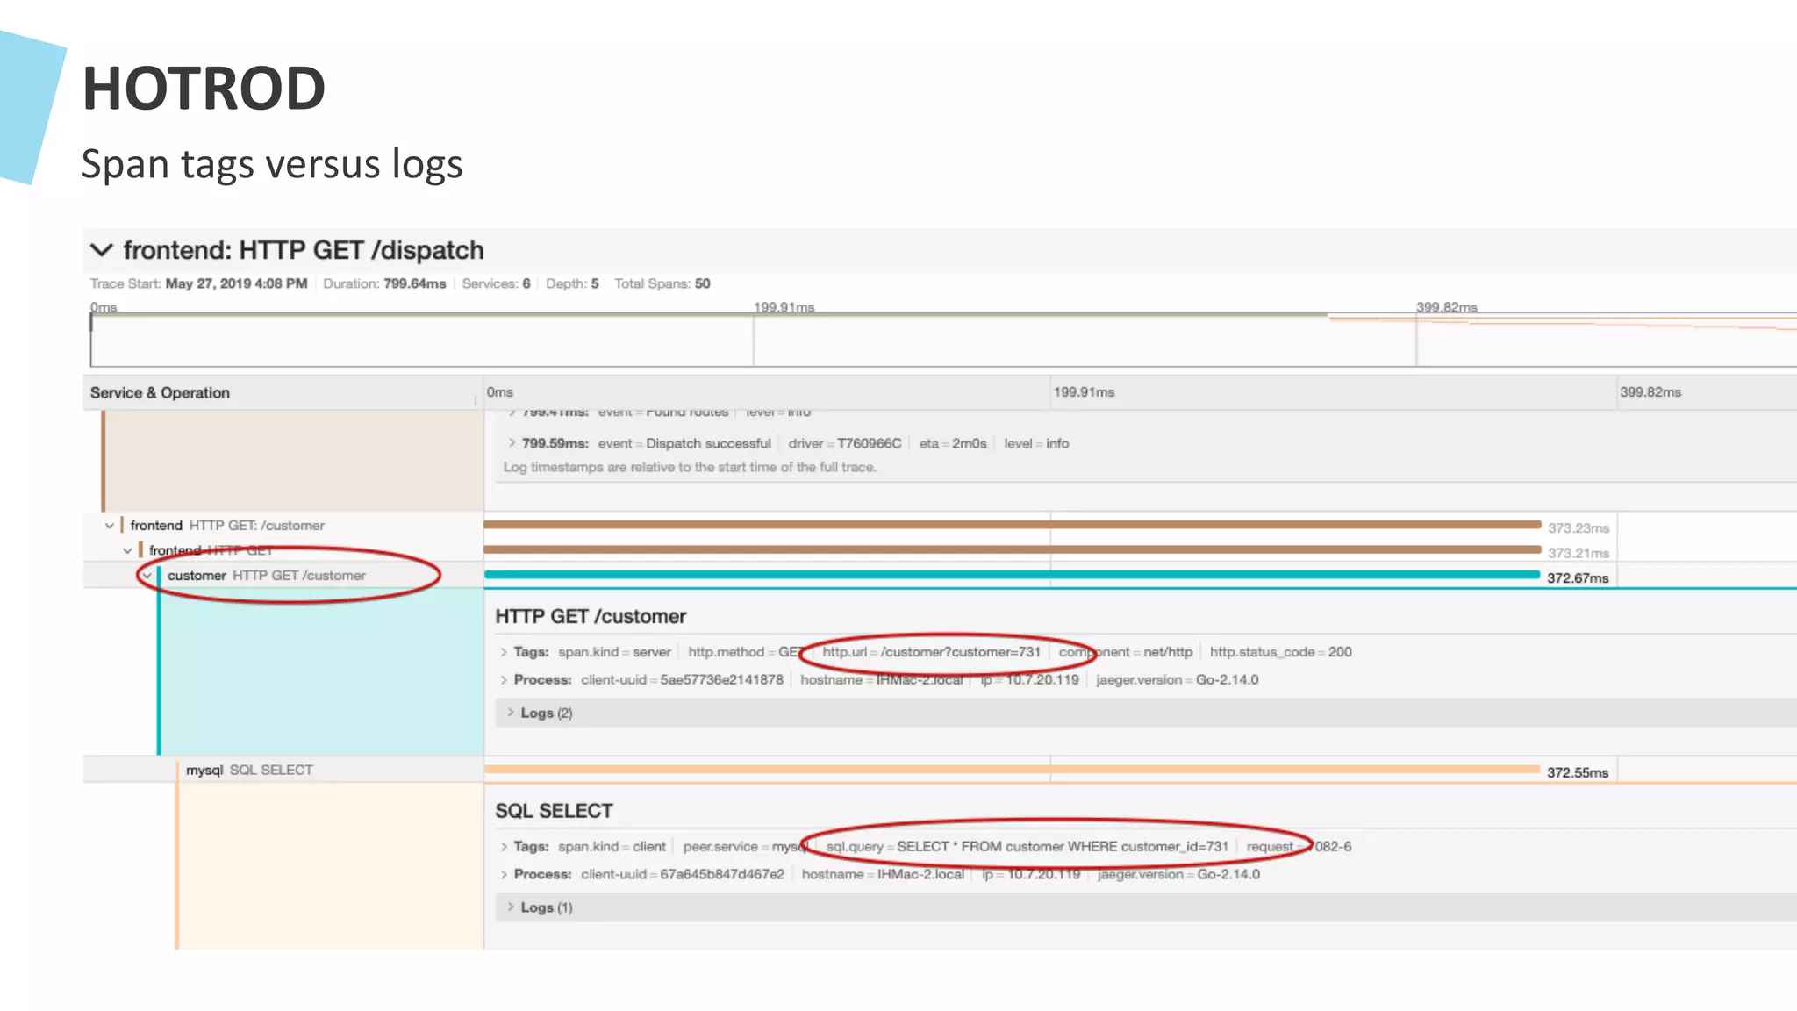Click the peer.service = mysql tag

click(x=746, y=847)
